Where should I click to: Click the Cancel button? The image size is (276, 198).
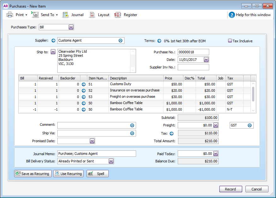(x=257, y=189)
